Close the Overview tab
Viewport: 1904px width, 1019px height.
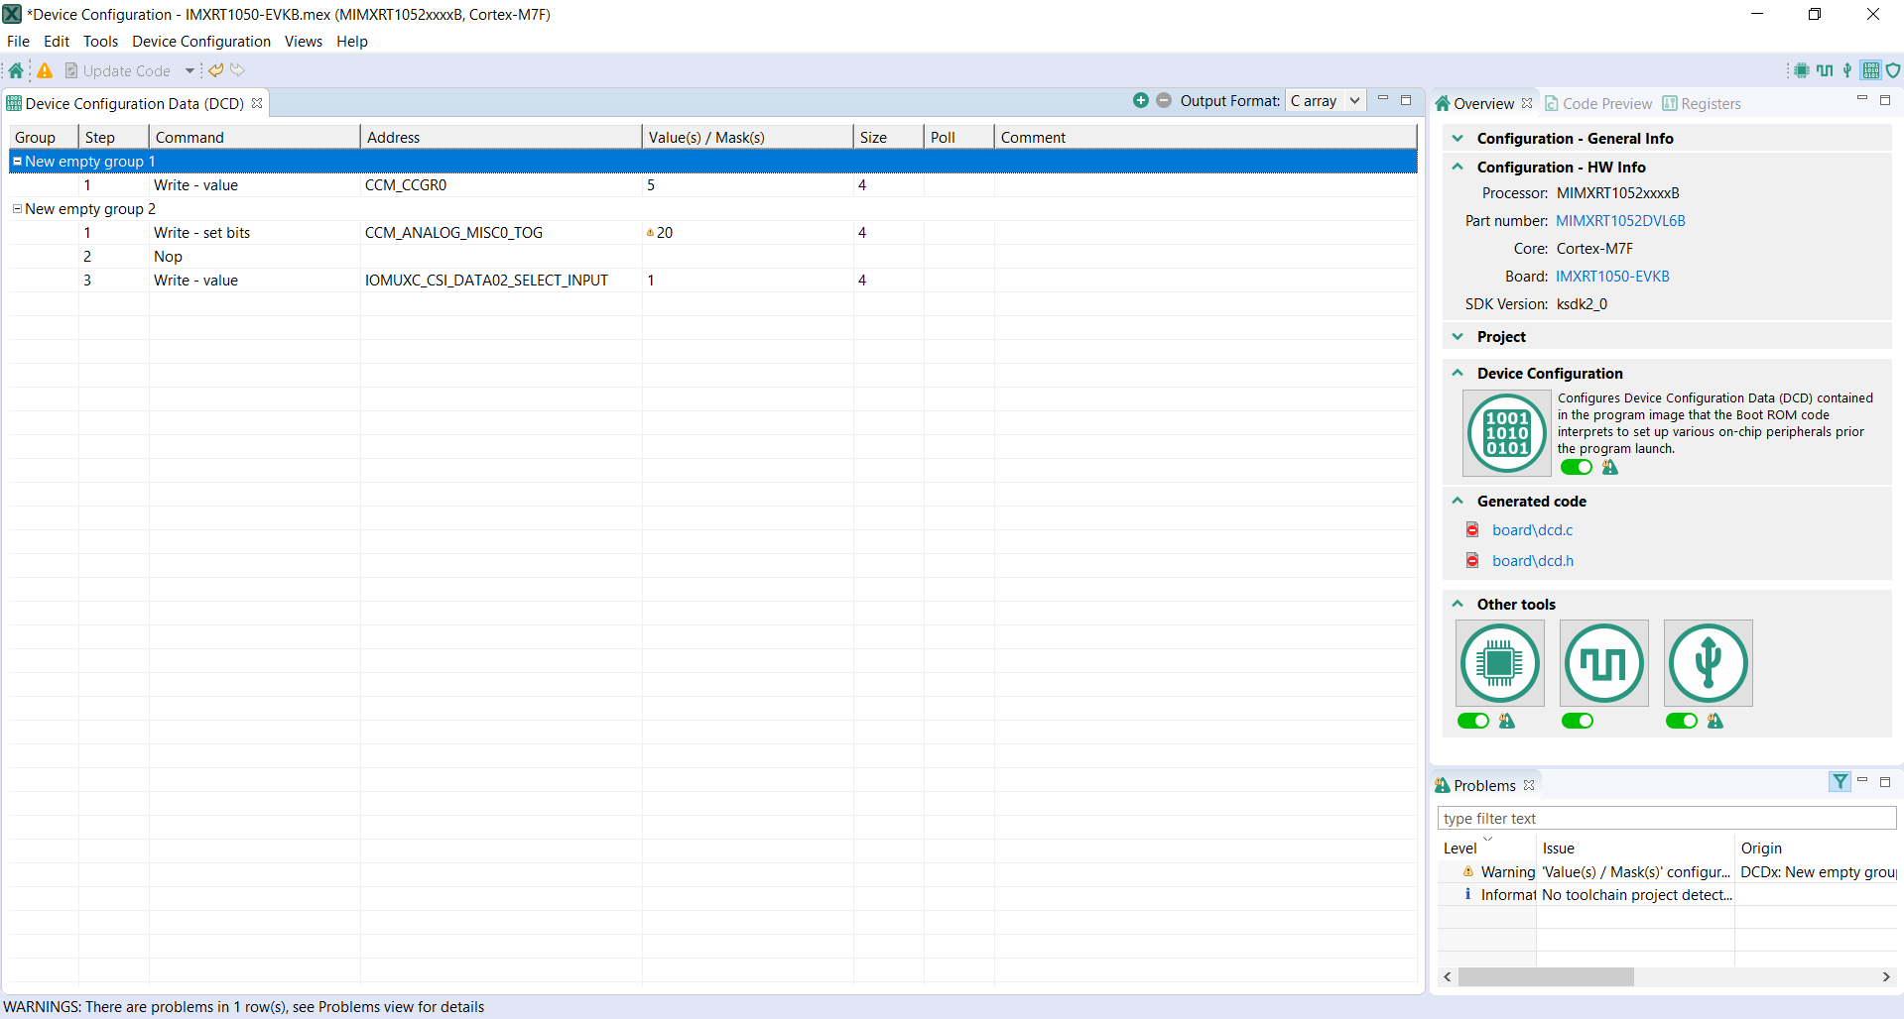point(1527,103)
